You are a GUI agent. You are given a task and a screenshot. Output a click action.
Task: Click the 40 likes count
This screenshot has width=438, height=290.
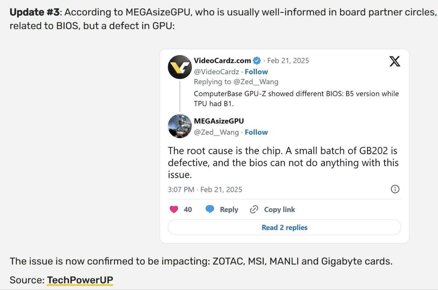[x=188, y=209]
